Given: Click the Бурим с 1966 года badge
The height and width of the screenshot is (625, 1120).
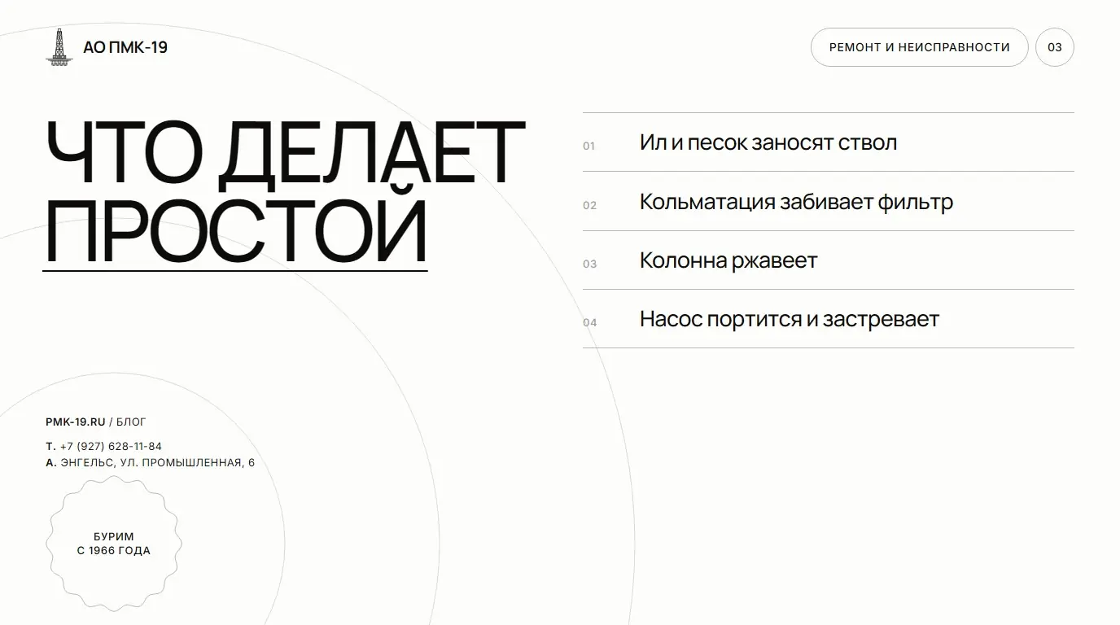Looking at the screenshot, I should point(114,544).
